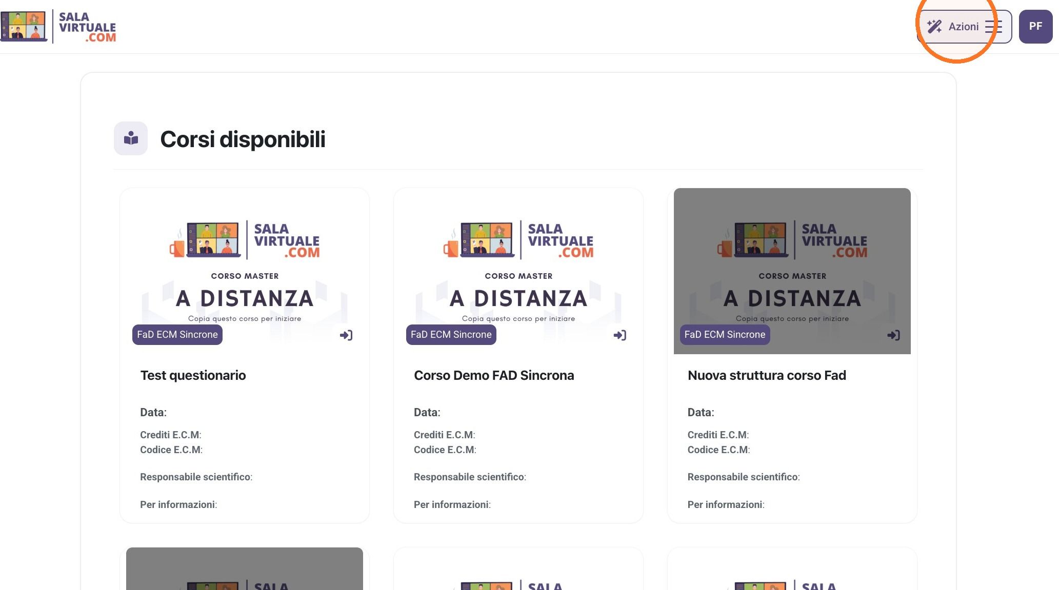Click enter icon on Test questionario card
1059x590 pixels.
pos(346,335)
